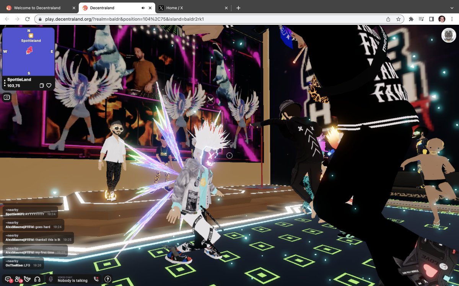This screenshot has width=459, height=286.
Task: Toggle the browser side panel
Action: [431, 19]
